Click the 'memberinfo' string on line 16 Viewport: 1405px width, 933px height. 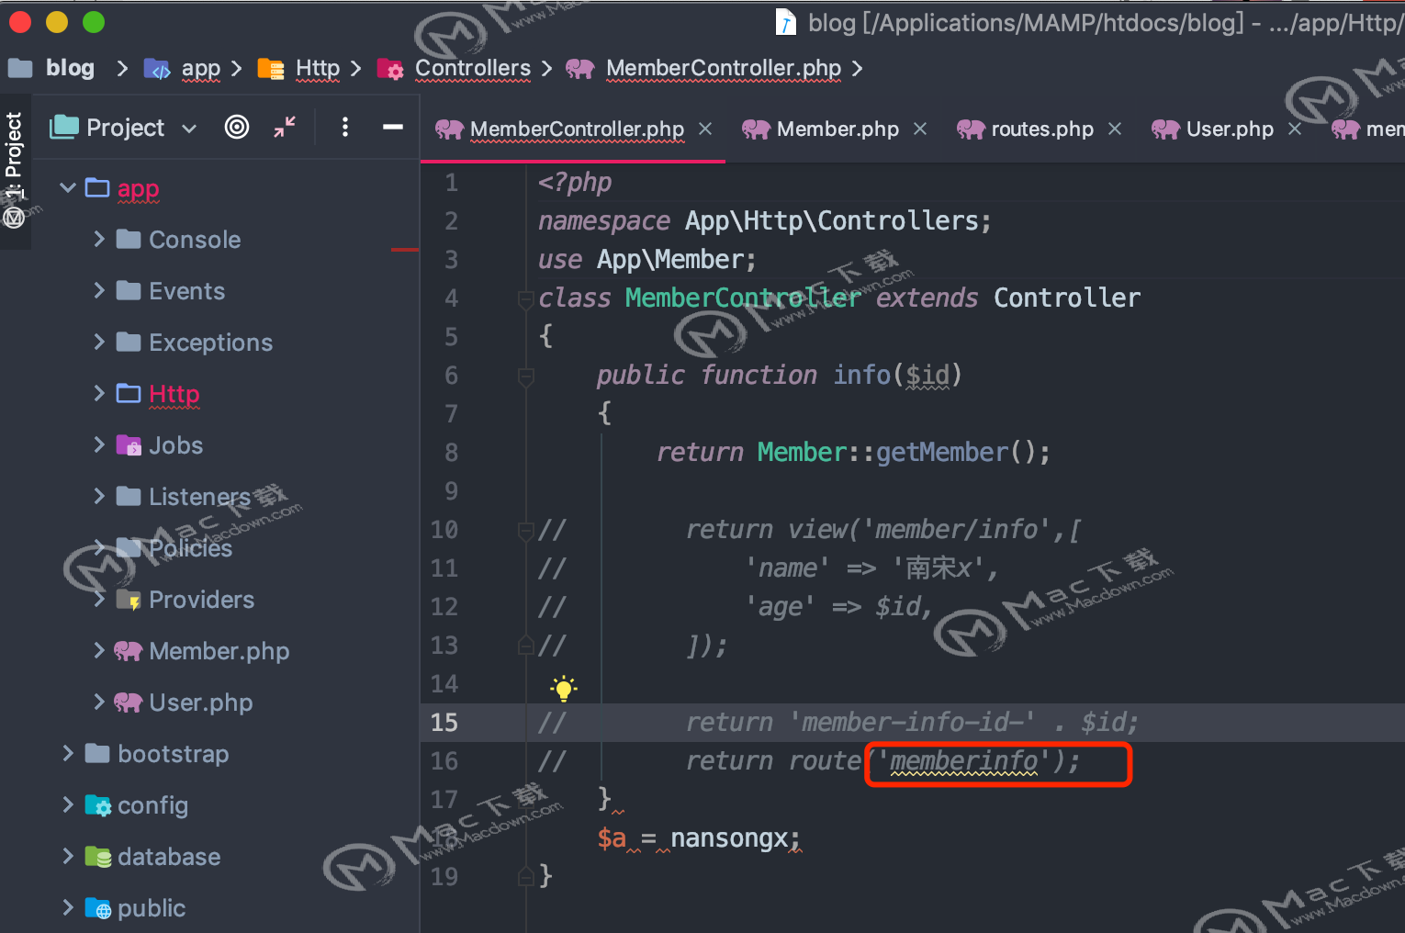(x=964, y=761)
